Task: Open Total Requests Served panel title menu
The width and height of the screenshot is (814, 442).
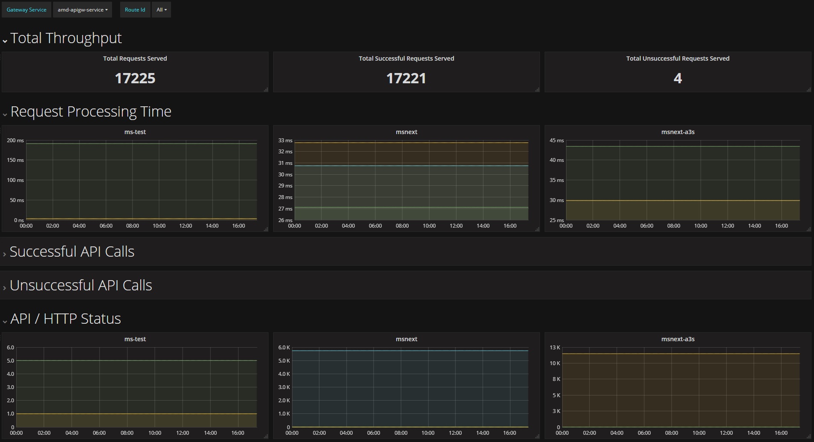Action: click(x=135, y=59)
